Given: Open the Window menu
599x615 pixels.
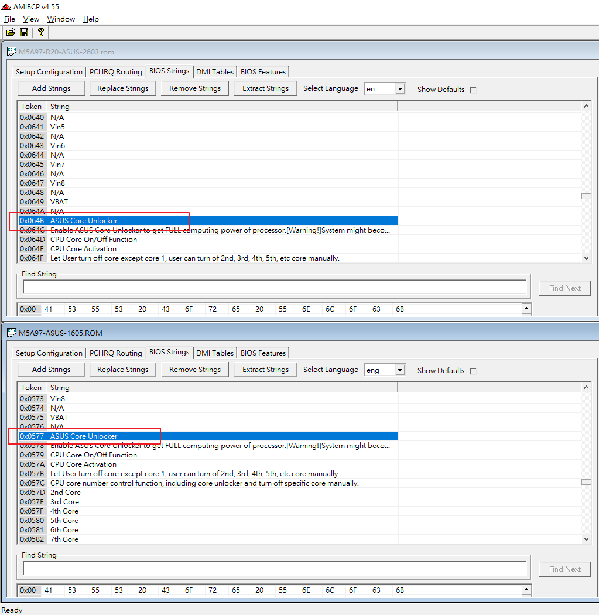Looking at the screenshot, I should pos(61,19).
